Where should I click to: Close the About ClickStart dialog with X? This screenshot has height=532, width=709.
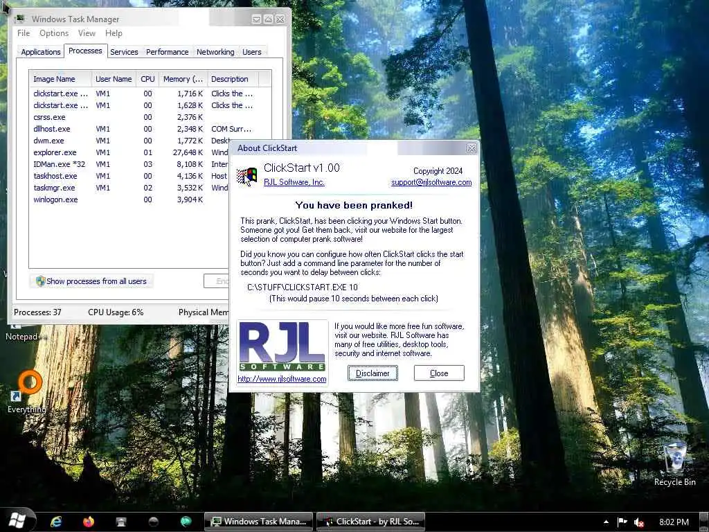coord(472,148)
